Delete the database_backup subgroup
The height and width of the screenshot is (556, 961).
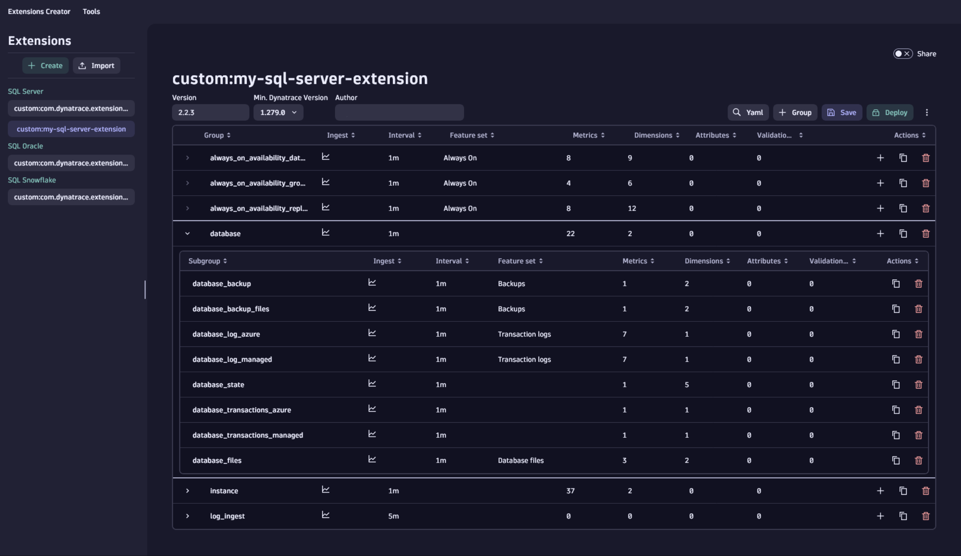point(918,284)
